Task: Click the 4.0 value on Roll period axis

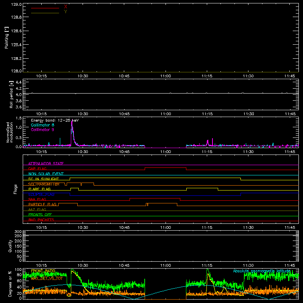Action: pos(19,95)
